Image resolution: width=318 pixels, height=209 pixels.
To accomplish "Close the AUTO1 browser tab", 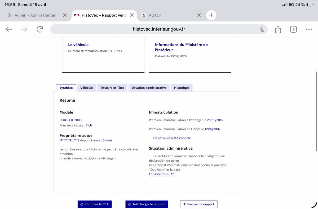I will (199, 15).
